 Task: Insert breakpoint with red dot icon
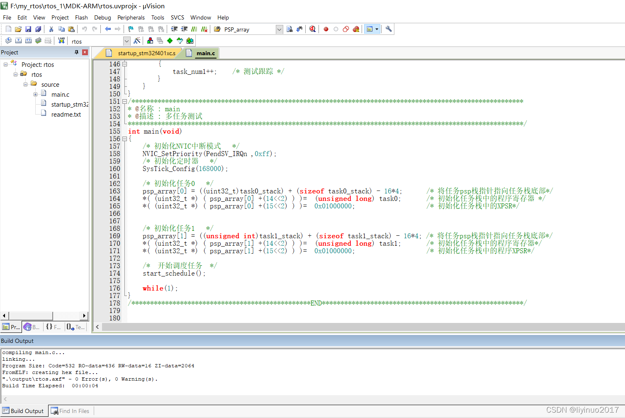(326, 29)
